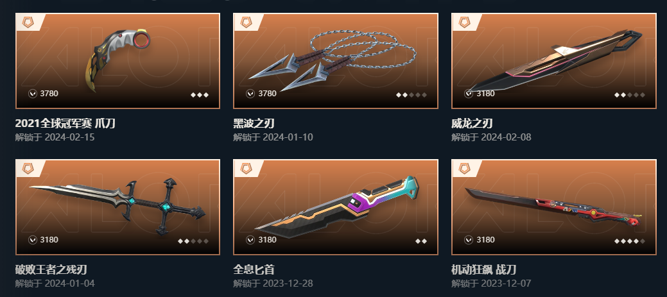Viewport: 667px width, 297px height.
Task: Click the 2021全球冠军赛 爪刀 title
Action: tap(65, 124)
